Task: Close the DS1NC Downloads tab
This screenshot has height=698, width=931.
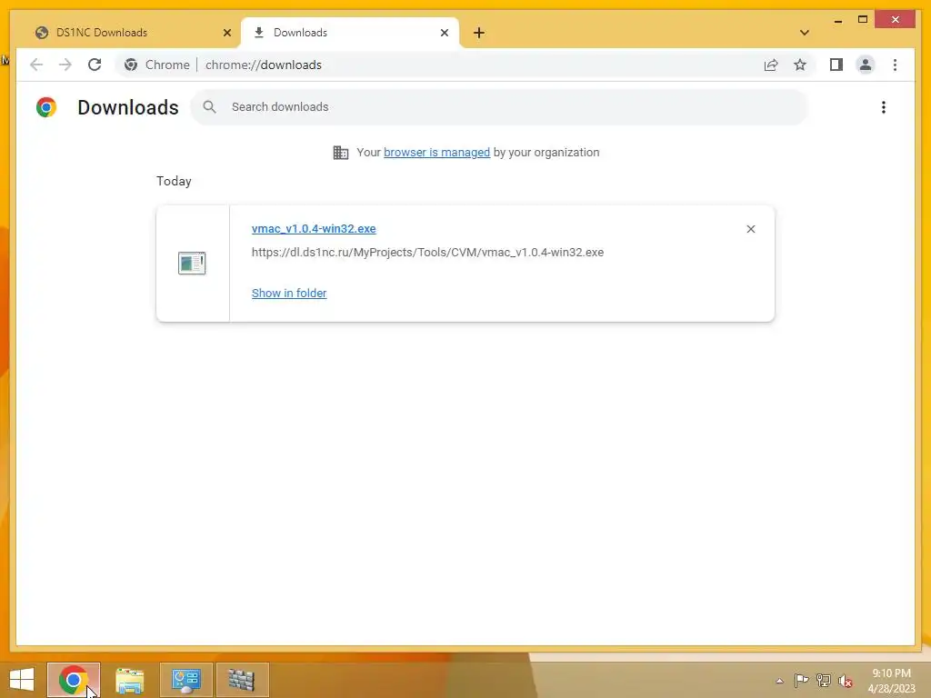Action: tap(226, 33)
